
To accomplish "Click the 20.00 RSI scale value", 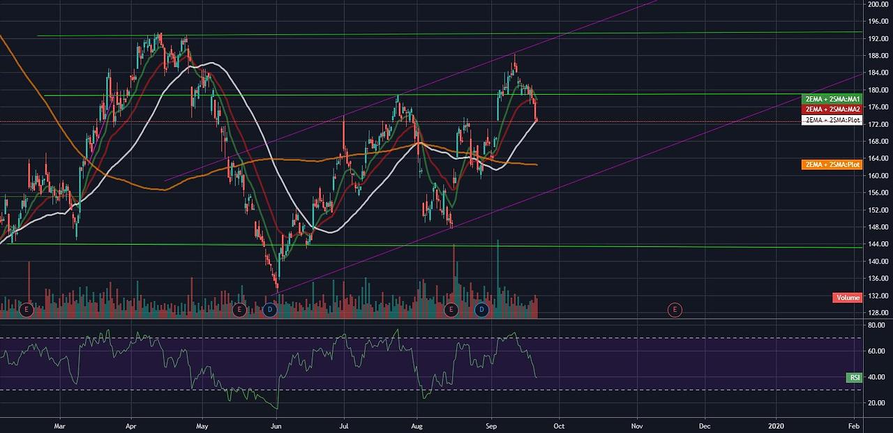I will (877, 403).
